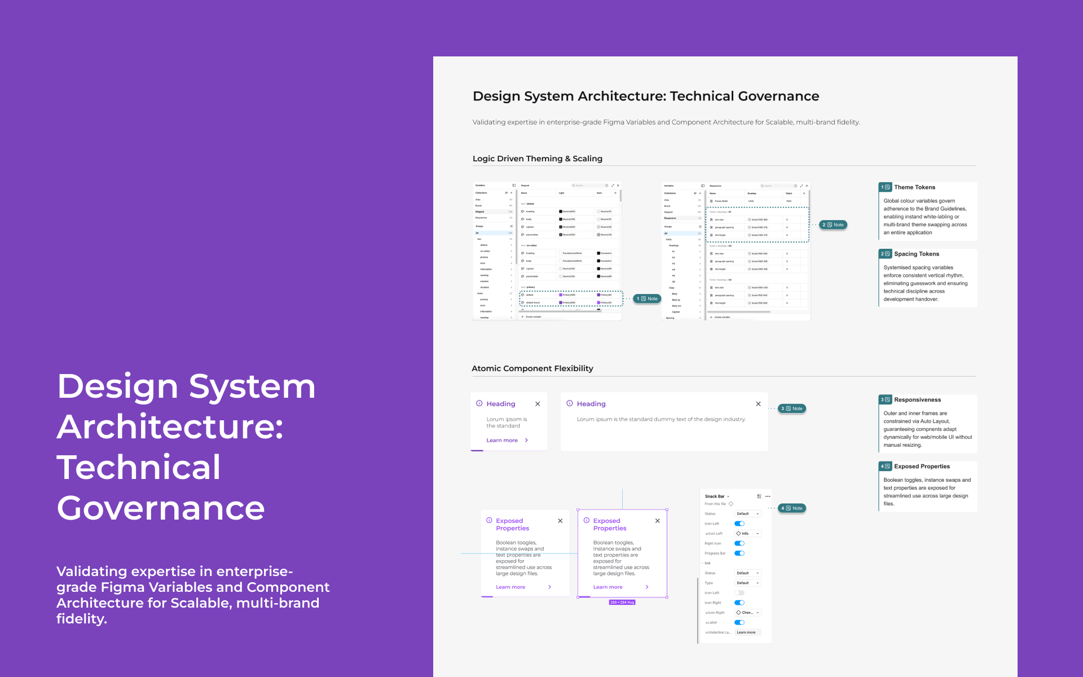
Task: Turn off the Progress Bar toggle
Action: [x=739, y=553]
